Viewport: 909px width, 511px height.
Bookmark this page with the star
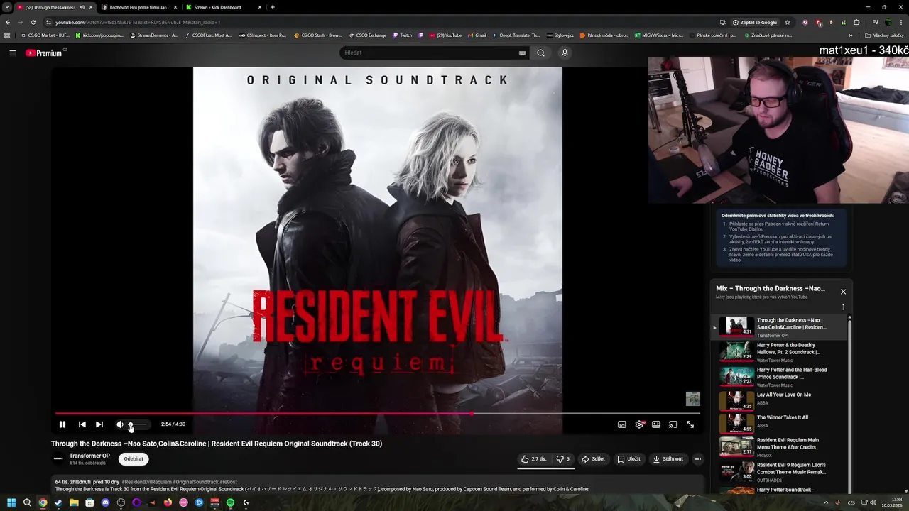[x=787, y=22]
